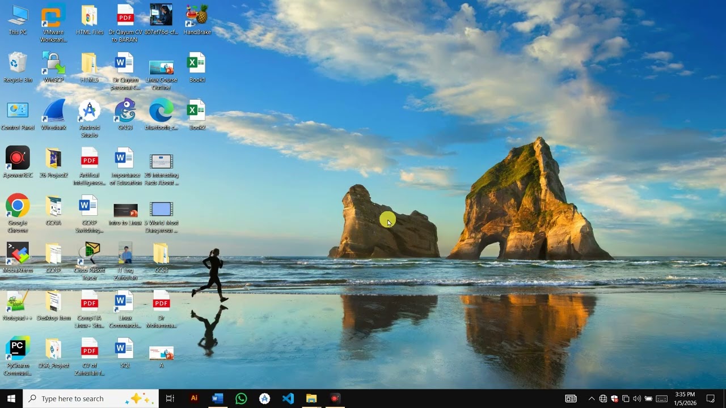Open Task View from the taskbar
The height and width of the screenshot is (408, 726).
point(170,398)
